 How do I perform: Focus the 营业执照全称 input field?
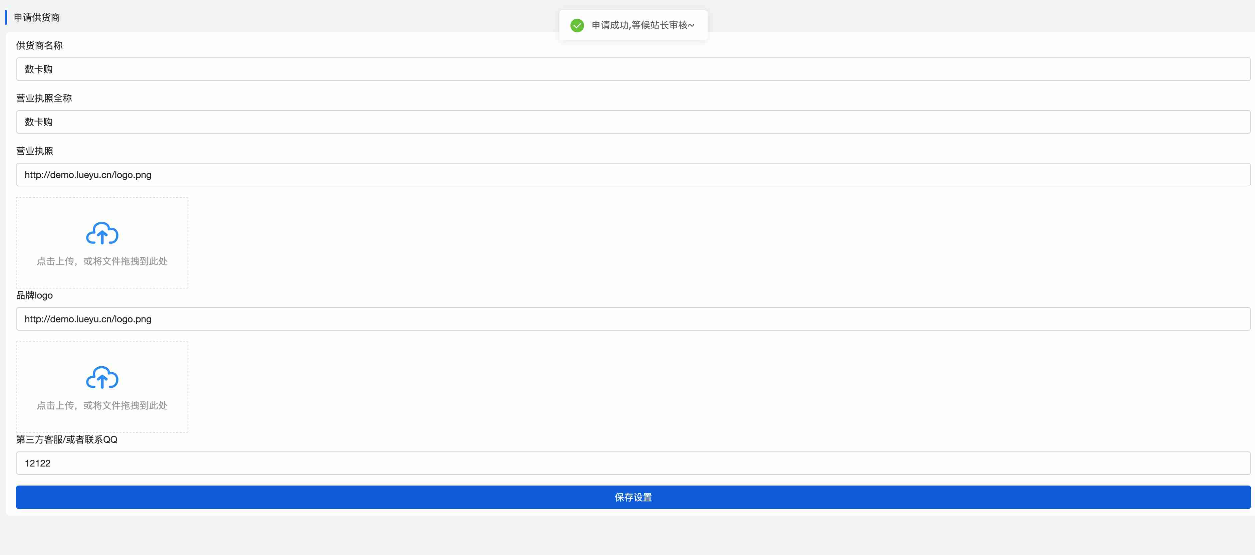(633, 122)
